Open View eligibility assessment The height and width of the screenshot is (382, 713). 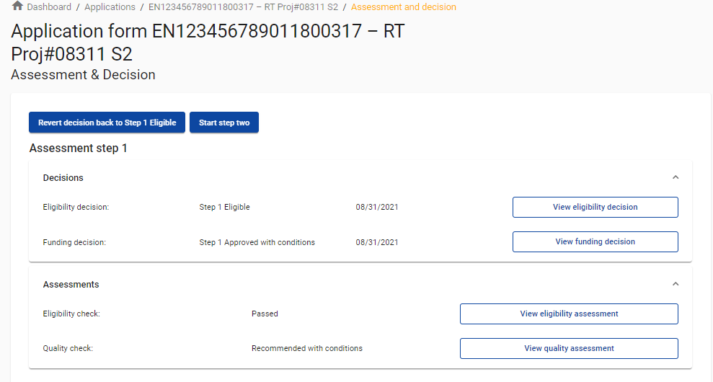pos(569,314)
